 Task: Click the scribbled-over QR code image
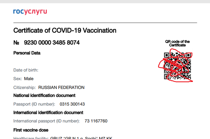[177, 66]
